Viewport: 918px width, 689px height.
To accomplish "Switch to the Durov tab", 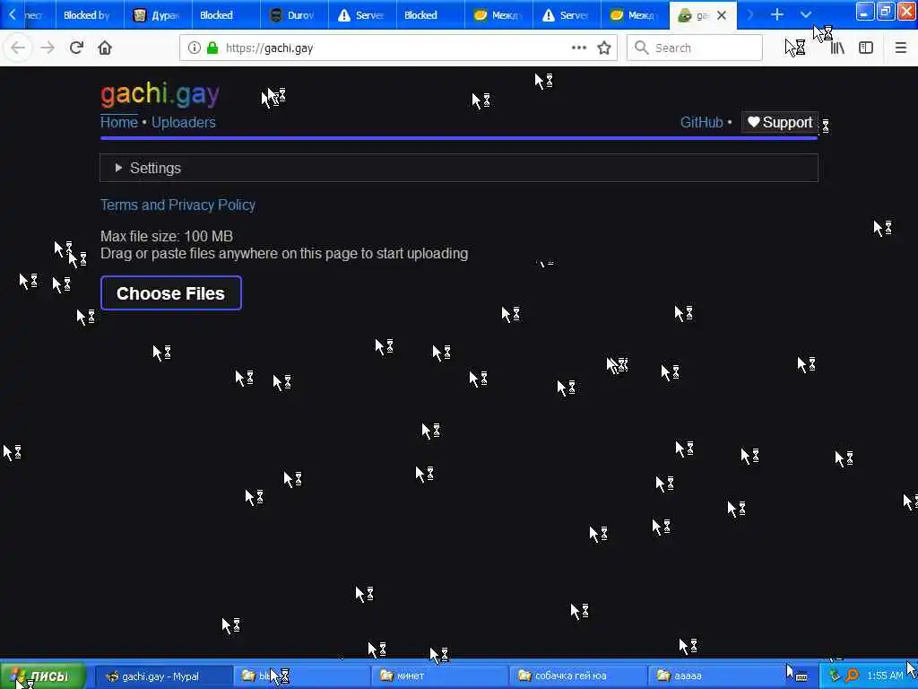I will point(294,15).
